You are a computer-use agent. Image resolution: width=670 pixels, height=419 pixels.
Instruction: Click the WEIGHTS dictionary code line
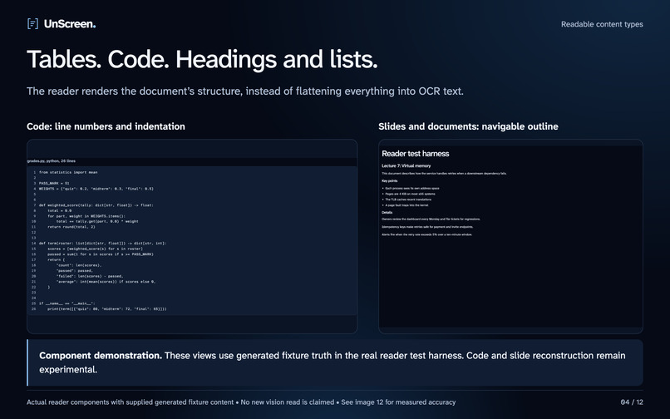pyautogui.click(x=96, y=189)
